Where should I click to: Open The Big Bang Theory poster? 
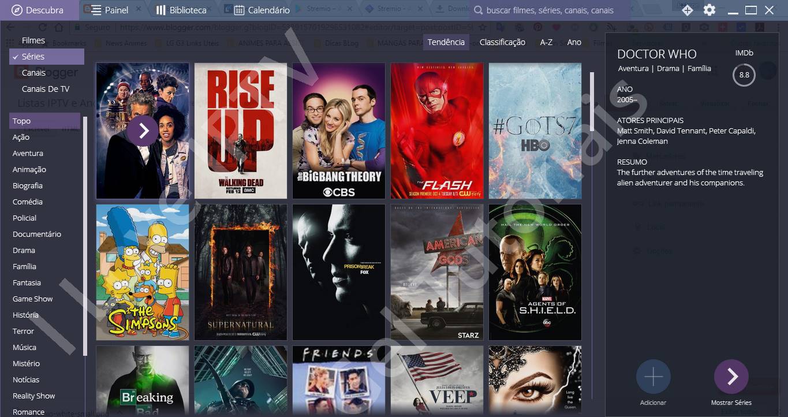coord(339,131)
